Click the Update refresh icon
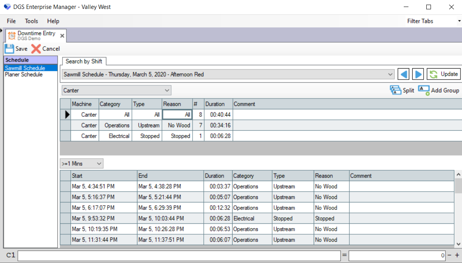This screenshot has width=462, height=263. (434, 74)
